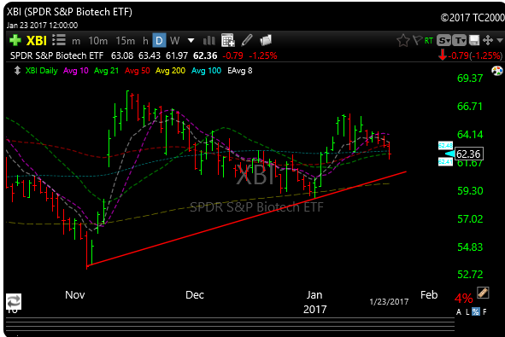The width and height of the screenshot is (505, 337).
Task: Click the four-arrow move icon
Action: pyautogui.click(x=488, y=40)
